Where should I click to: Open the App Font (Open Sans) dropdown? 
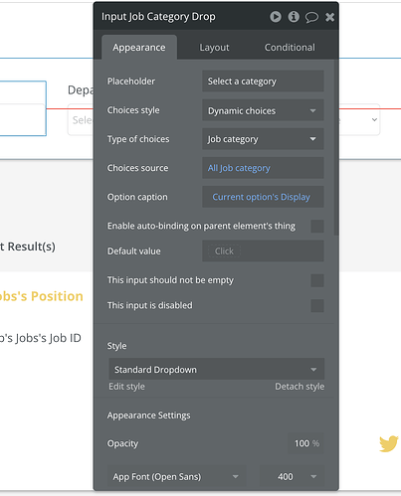(177, 477)
